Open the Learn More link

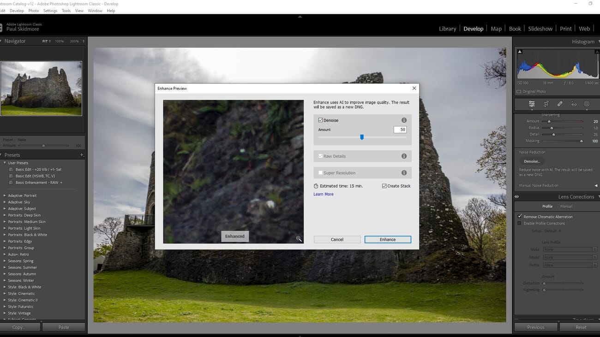point(323,194)
